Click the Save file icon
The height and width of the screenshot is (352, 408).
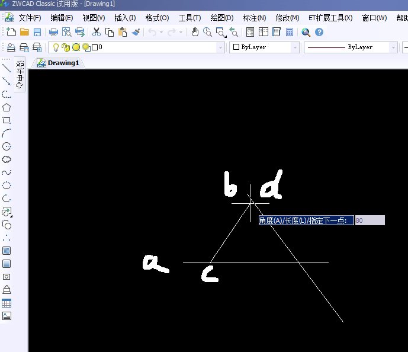(x=37, y=32)
